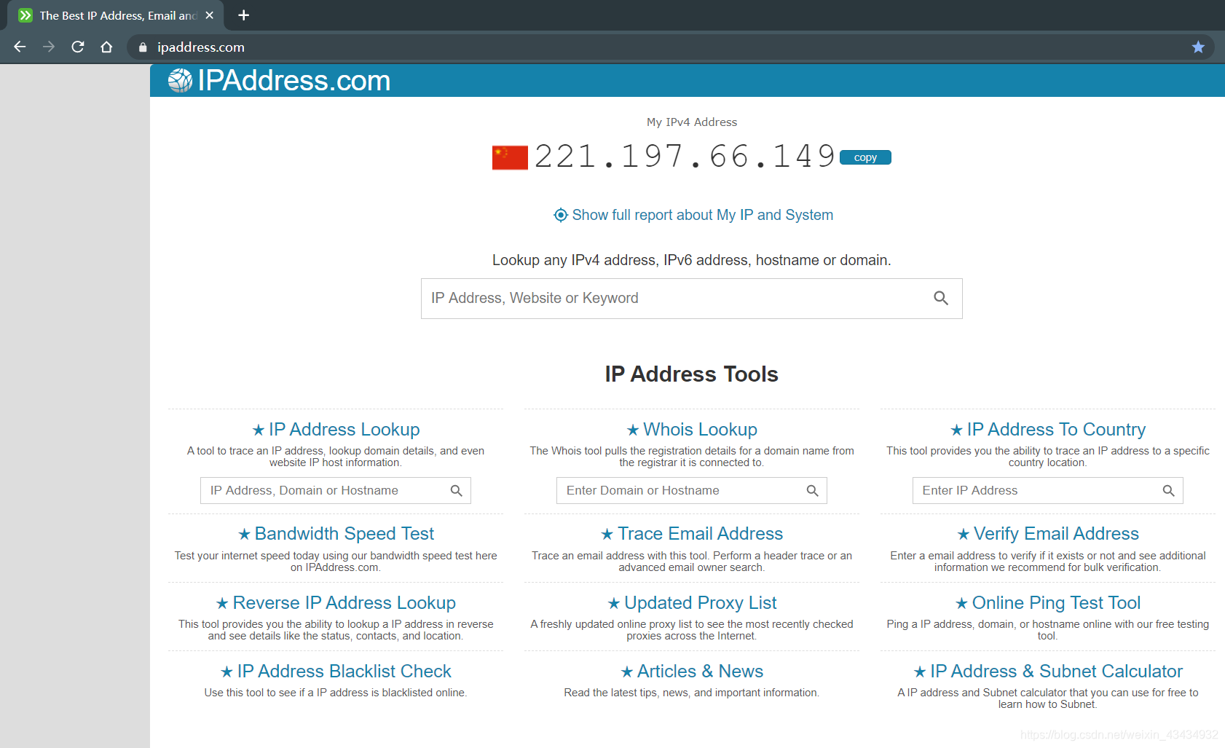
Task: Click the IP Address Tools heading
Action: (692, 374)
